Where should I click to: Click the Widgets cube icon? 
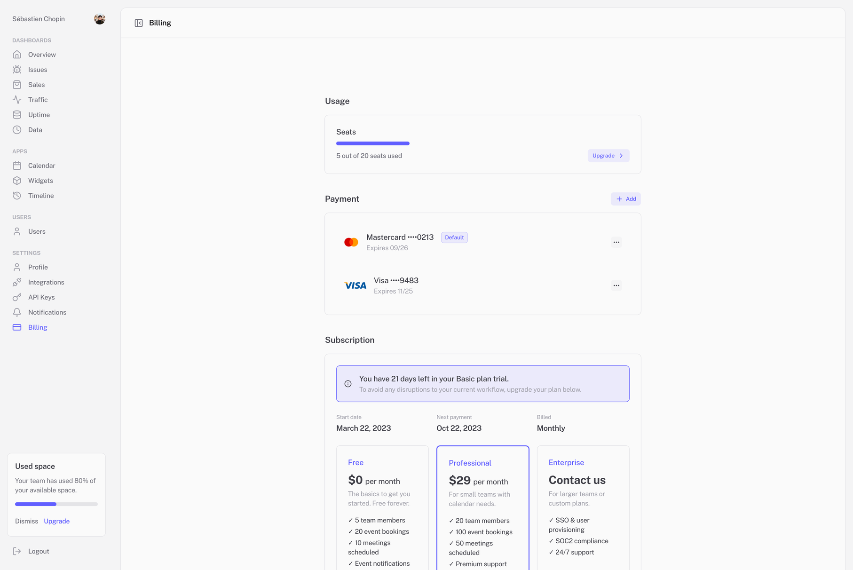[17, 181]
